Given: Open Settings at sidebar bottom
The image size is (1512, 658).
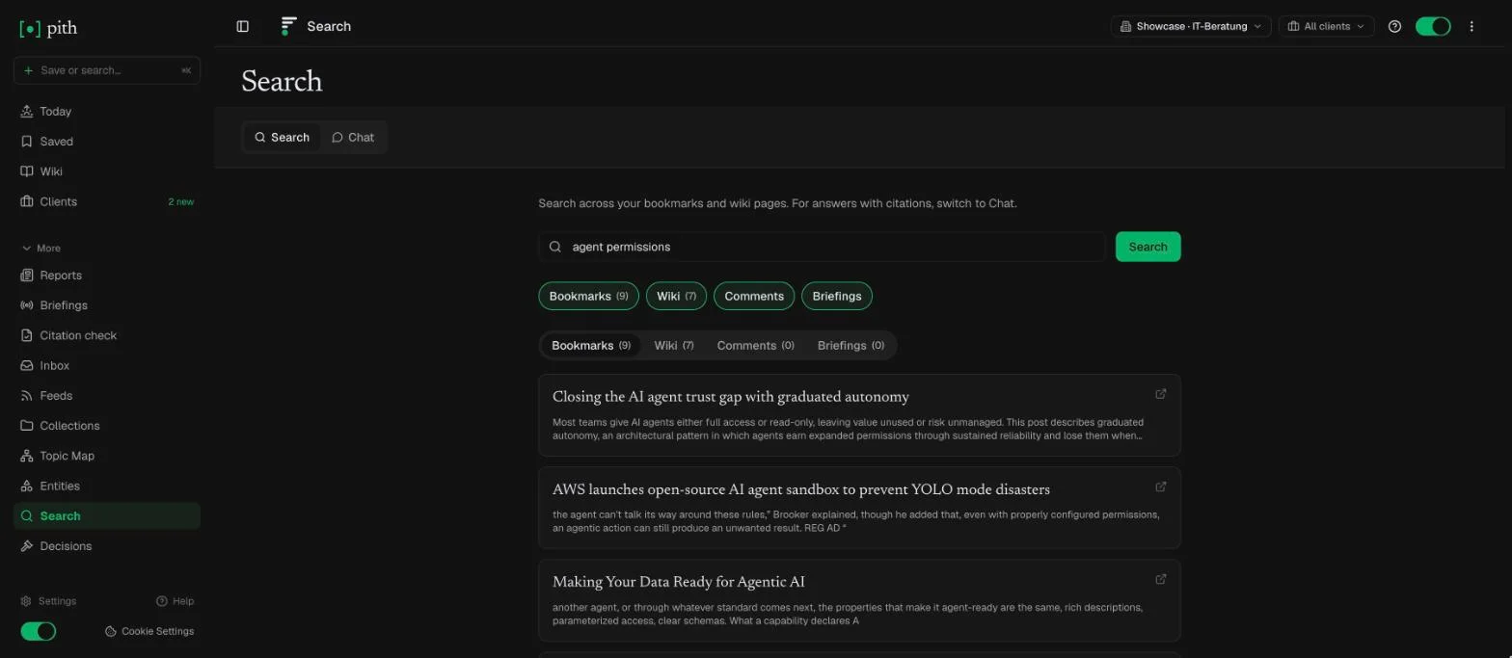Looking at the screenshot, I should click(48, 601).
